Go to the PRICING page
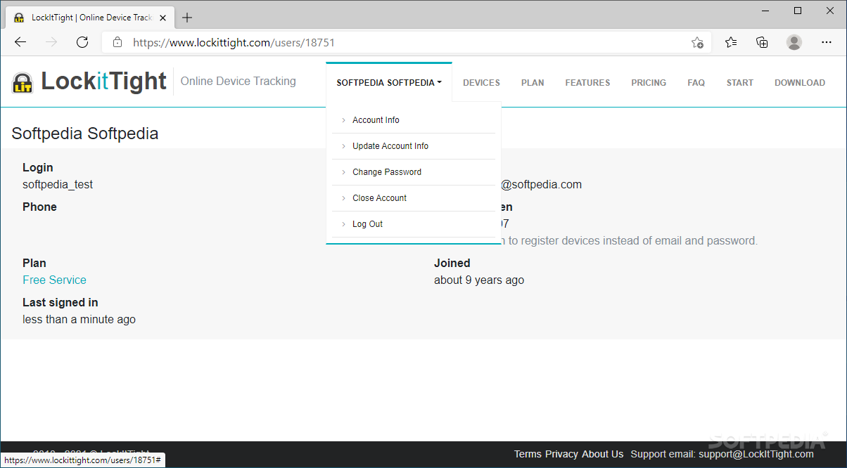The height and width of the screenshot is (468, 847). [649, 83]
